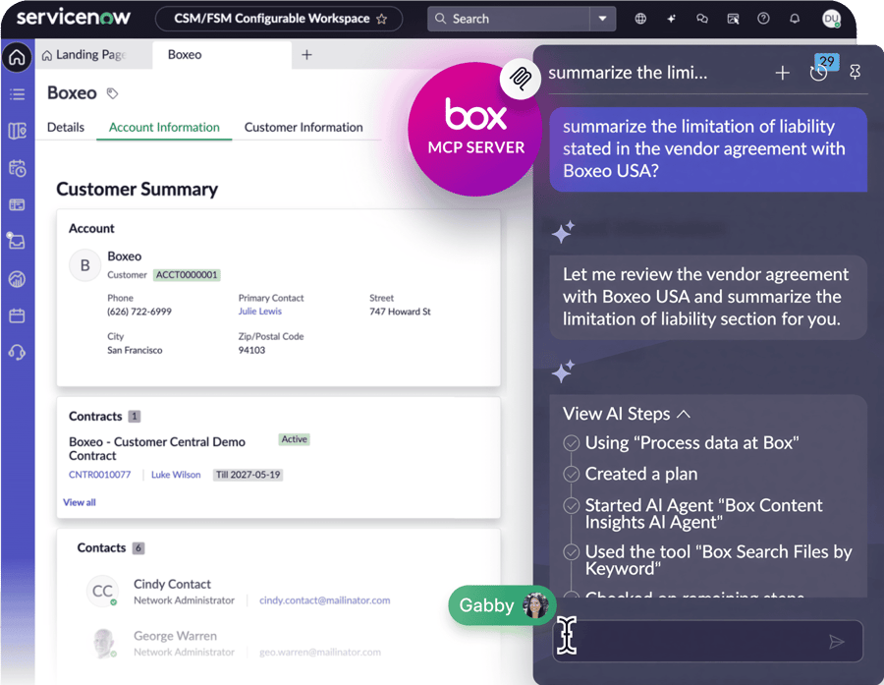This screenshot has height=685, width=884.
Task: Click the CC avatar for Cindy Contact
Action: click(x=102, y=591)
